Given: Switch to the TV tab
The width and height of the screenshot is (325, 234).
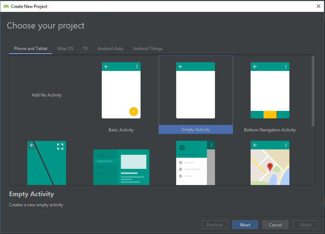Looking at the screenshot, I should tap(85, 48).
